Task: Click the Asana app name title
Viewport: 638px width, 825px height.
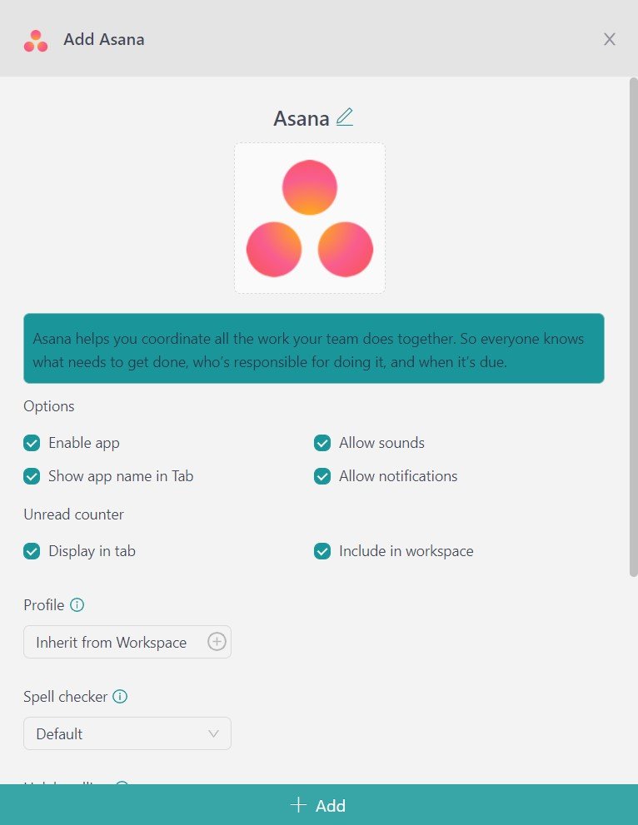Action: [x=302, y=118]
